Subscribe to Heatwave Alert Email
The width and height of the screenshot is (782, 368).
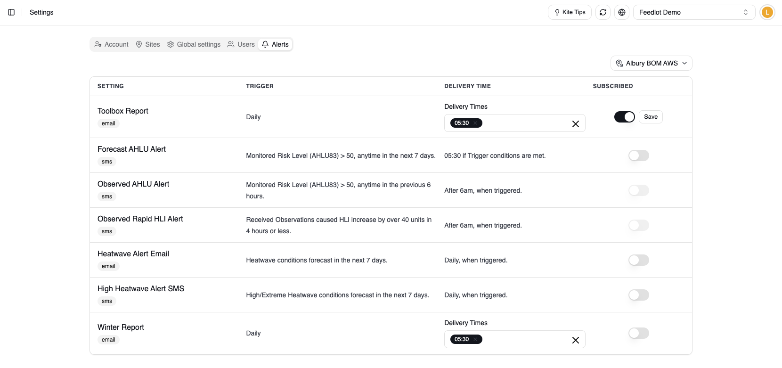(639, 260)
